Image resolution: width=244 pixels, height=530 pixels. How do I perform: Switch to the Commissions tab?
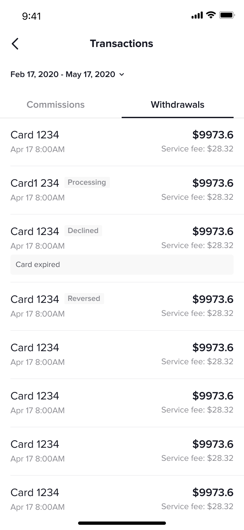(56, 105)
